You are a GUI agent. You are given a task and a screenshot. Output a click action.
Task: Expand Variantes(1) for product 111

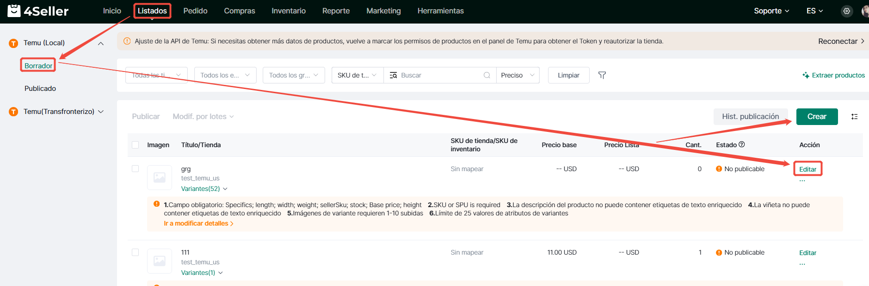[x=202, y=273]
